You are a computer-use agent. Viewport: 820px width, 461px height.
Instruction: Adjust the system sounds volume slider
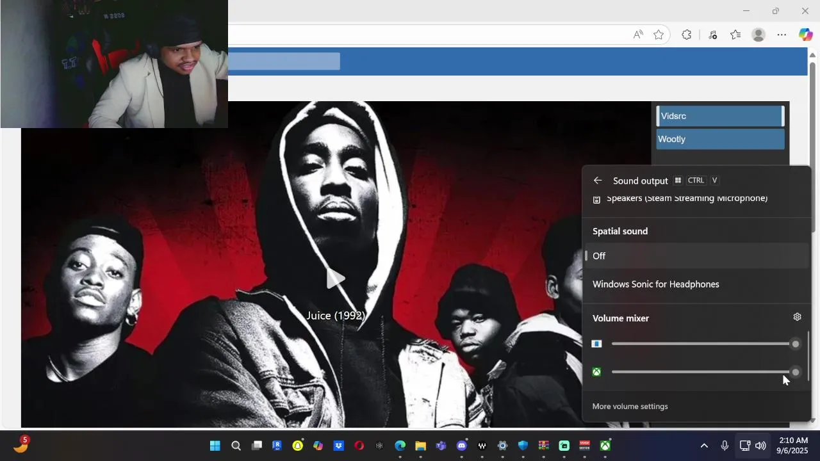point(705,344)
